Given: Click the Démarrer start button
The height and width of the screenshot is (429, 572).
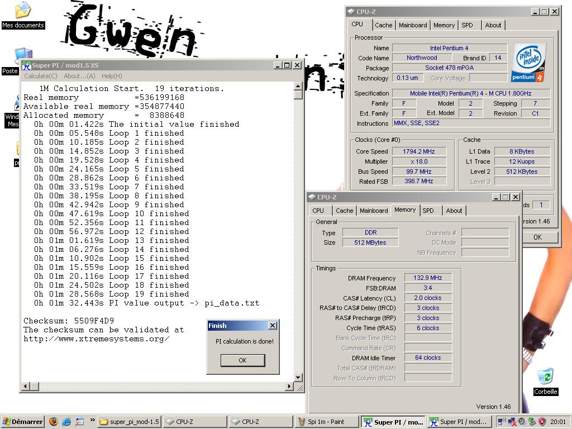Looking at the screenshot, I should pyautogui.click(x=22, y=422).
